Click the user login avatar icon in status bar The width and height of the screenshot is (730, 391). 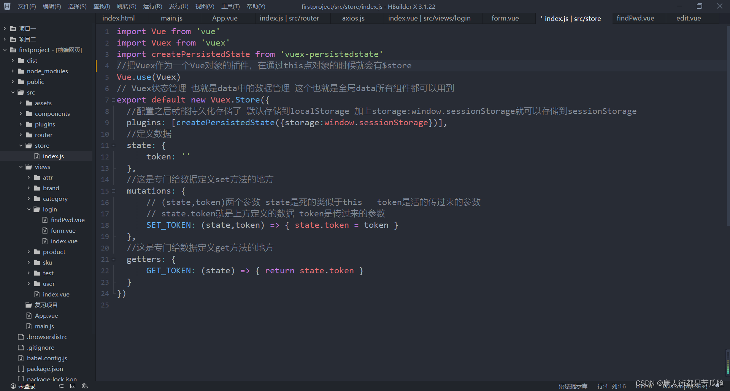pos(13,386)
